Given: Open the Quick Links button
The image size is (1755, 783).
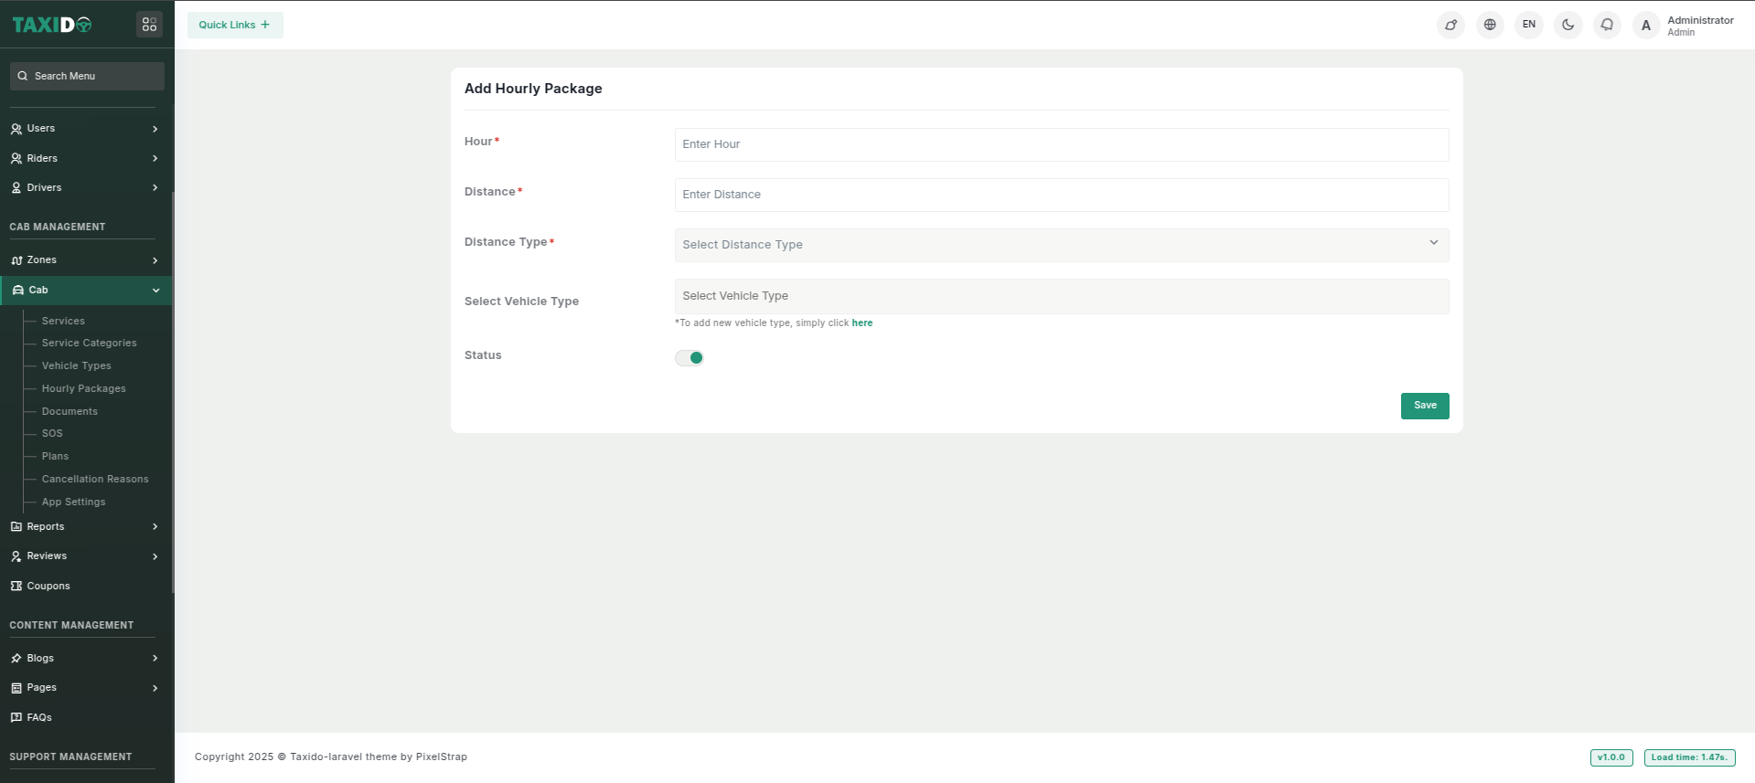Looking at the screenshot, I should pyautogui.click(x=235, y=25).
